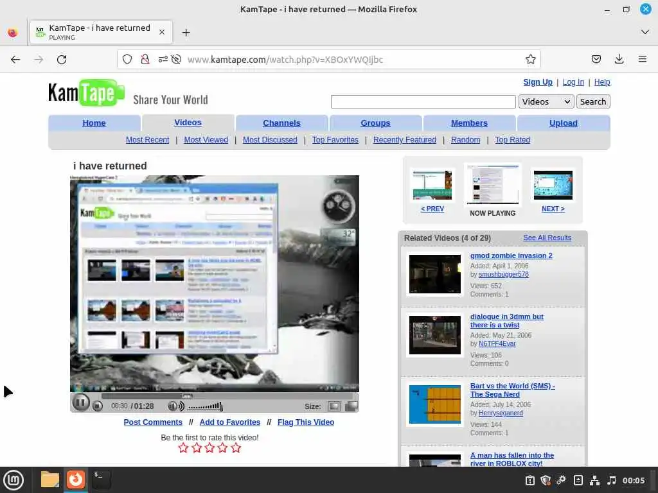Open Top Rated link

click(x=512, y=140)
